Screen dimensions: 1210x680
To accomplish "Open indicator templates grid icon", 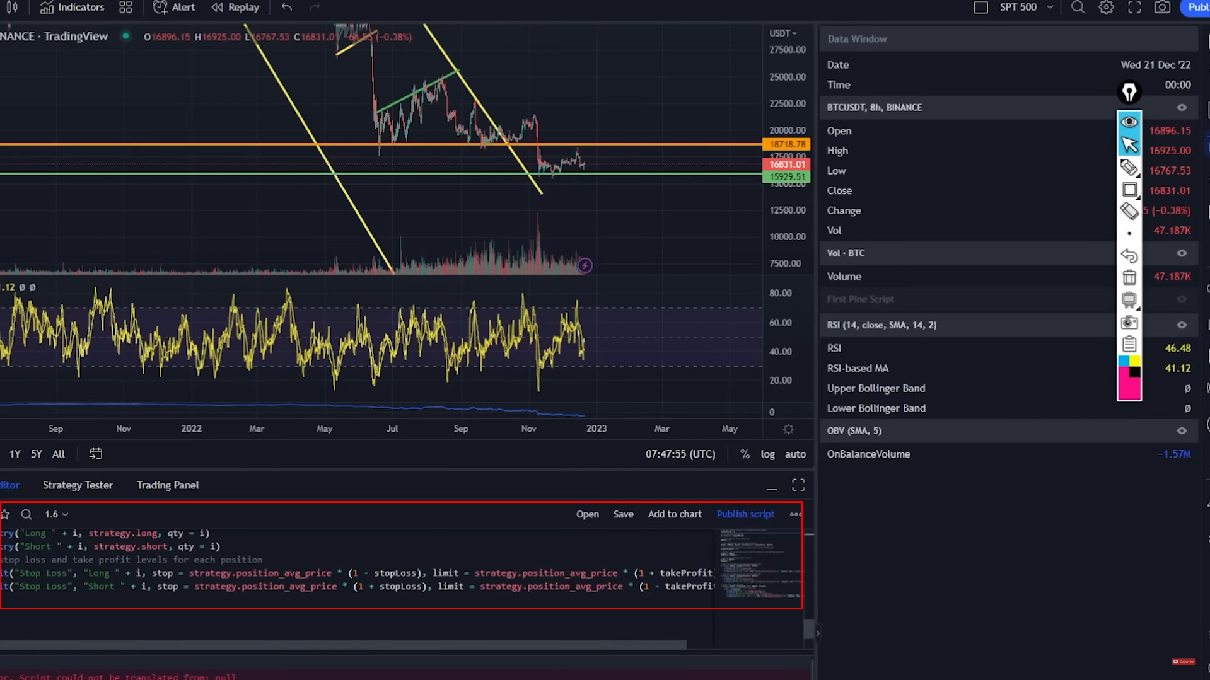I will point(125,8).
